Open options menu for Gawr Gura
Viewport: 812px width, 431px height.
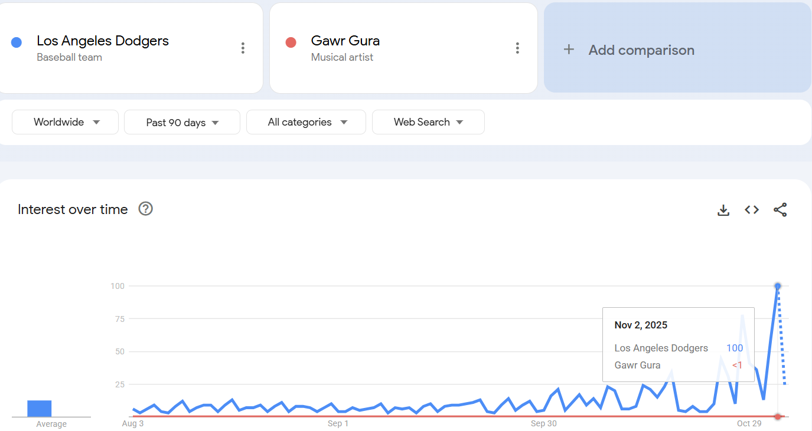pyautogui.click(x=517, y=48)
